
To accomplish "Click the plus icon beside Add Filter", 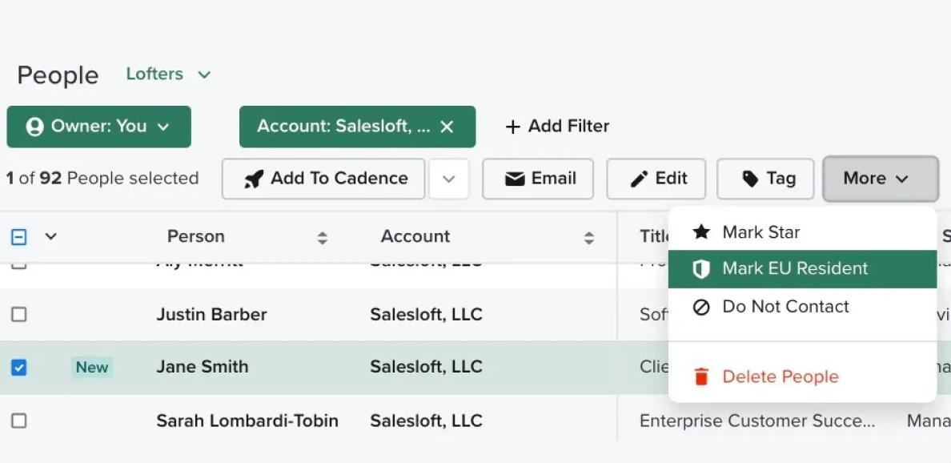I will (x=513, y=127).
